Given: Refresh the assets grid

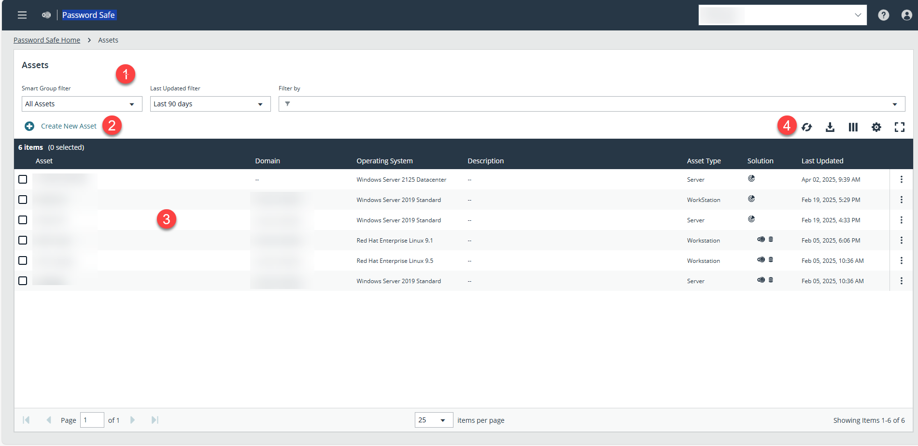Looking at the screenshot, I should [x=807, y=127].
